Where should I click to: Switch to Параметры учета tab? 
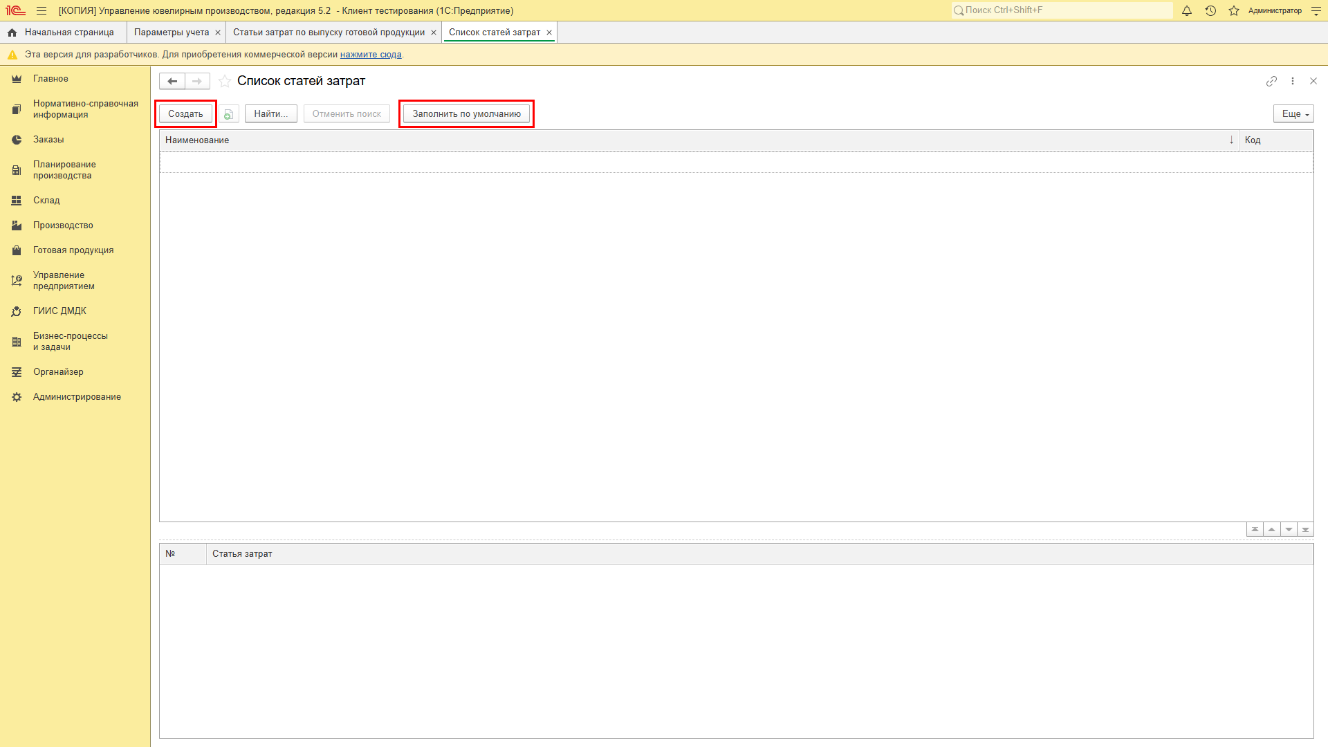[172, 33]
